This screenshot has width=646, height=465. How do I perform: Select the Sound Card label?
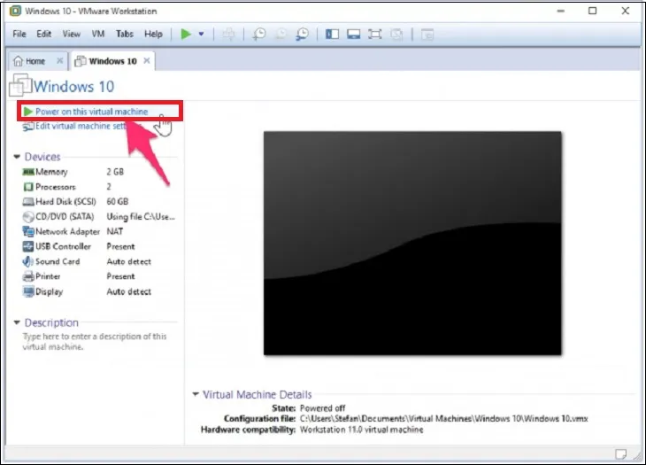(x=58, y=261)
